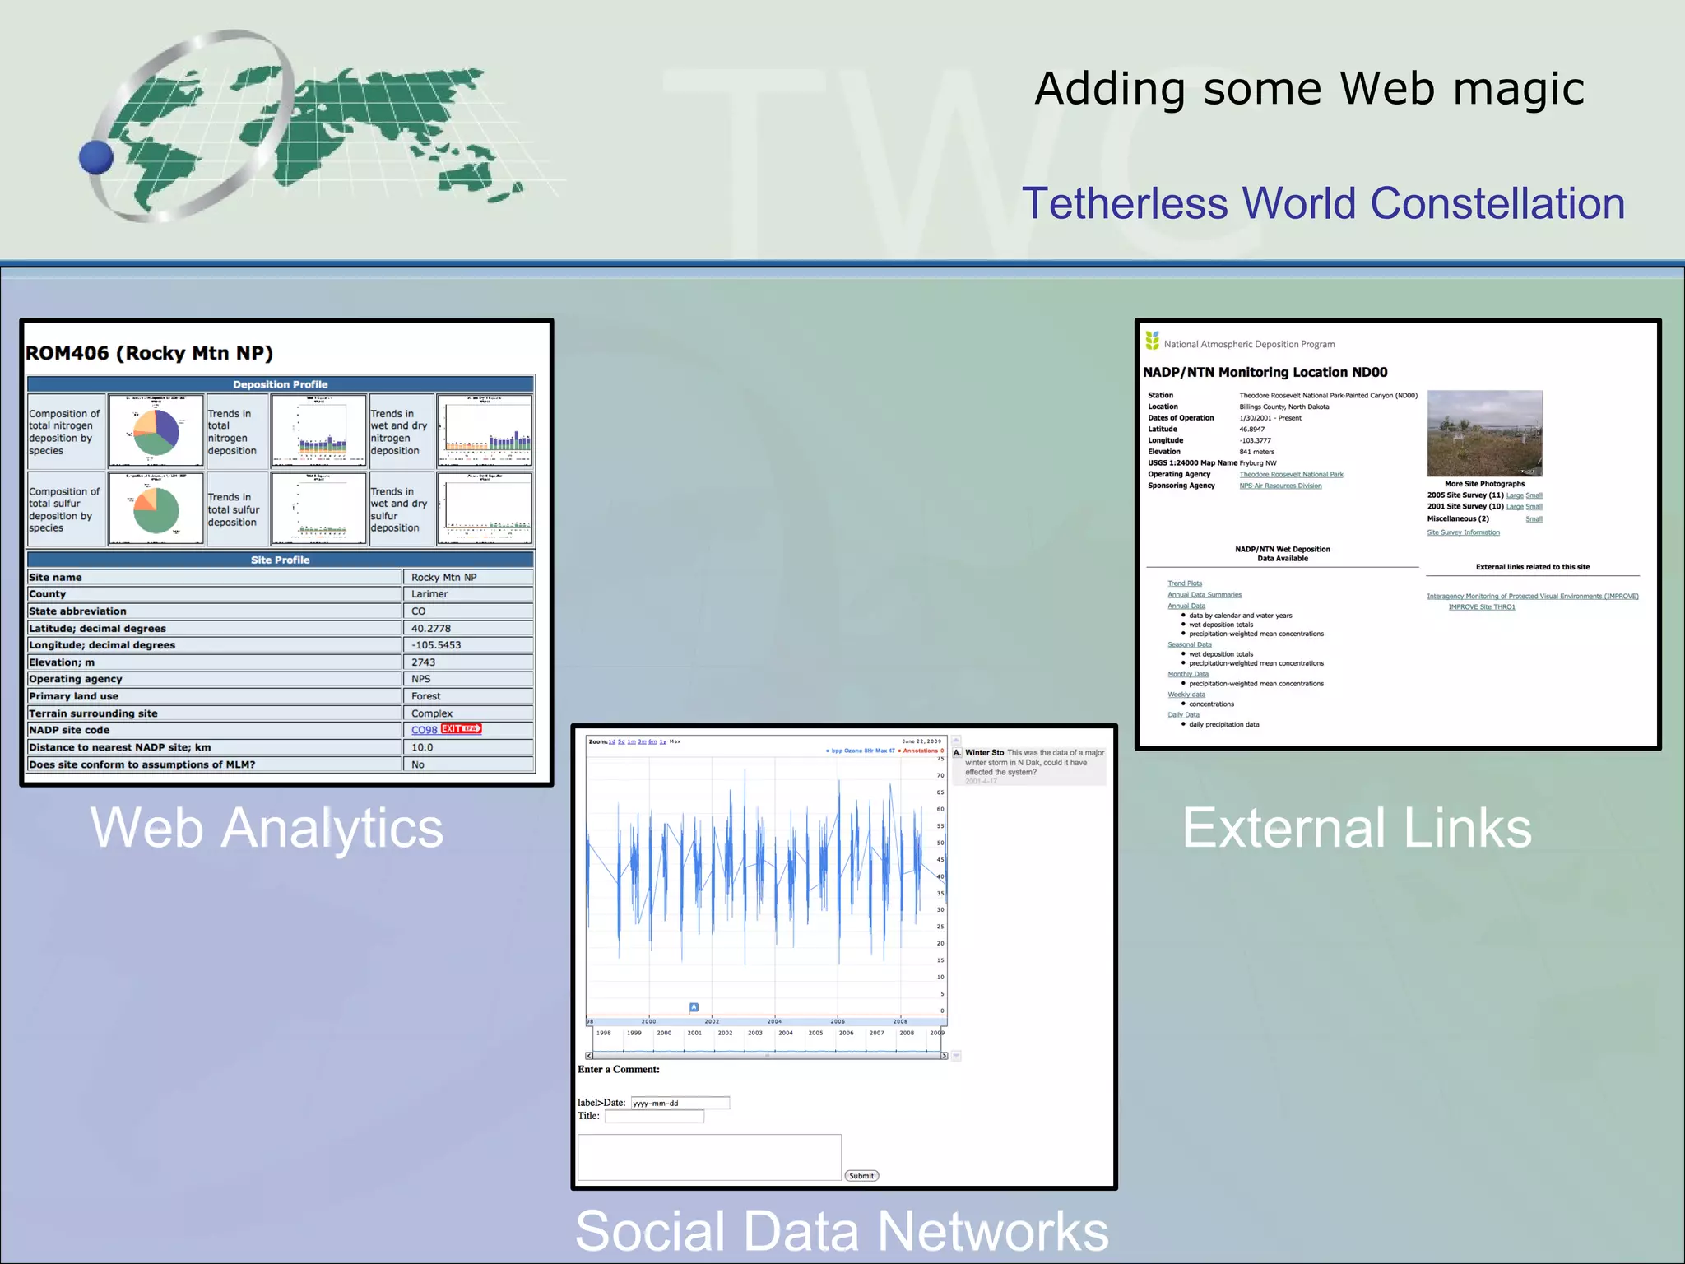Screen dimensions: 1685x1264
Task: Click the blue annotation flag A on chart
Action: (x=694, y=1007)
